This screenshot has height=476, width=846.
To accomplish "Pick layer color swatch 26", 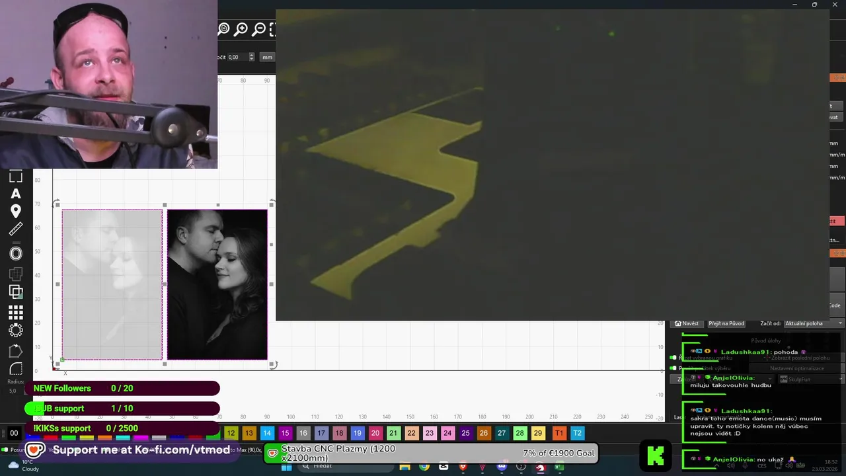I will click(484, 433).
